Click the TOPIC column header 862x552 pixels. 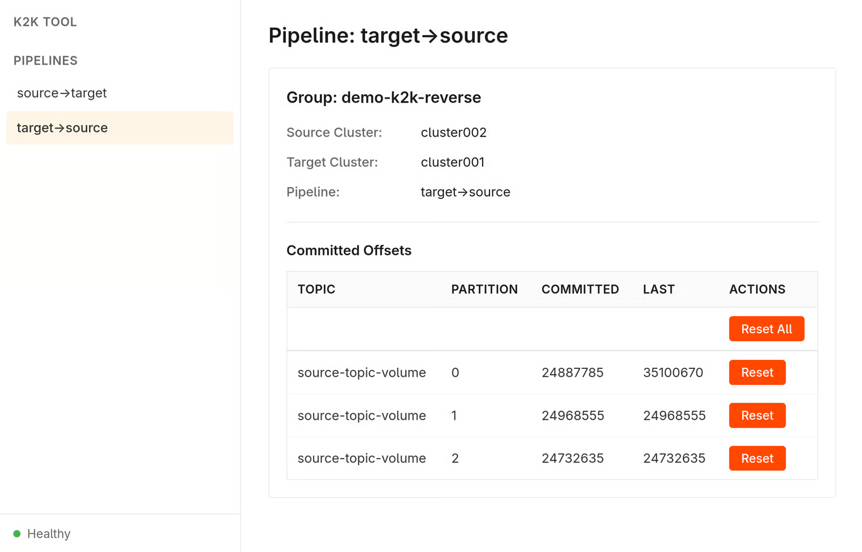coord(316,289)
